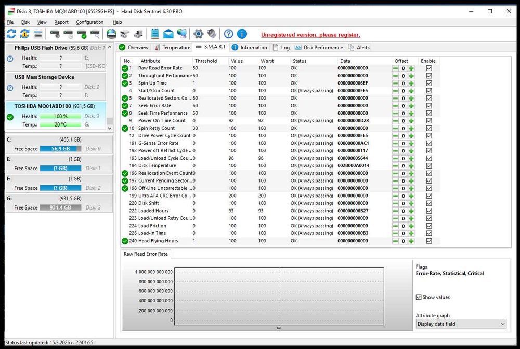Click the speaker sound toolbar icon

211,34
